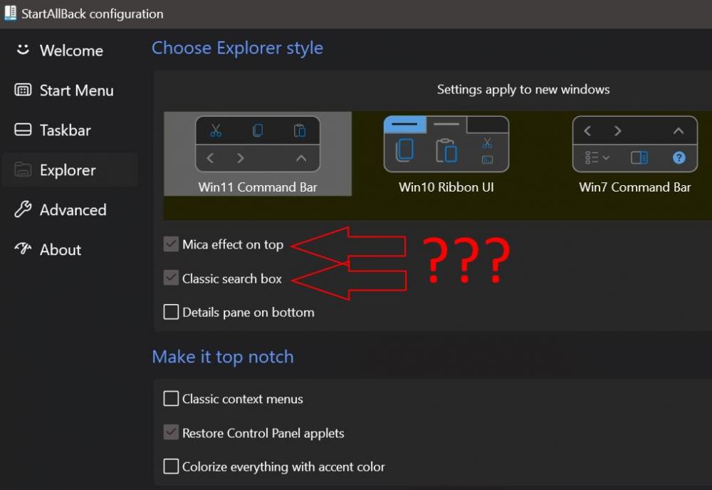Click the Settings apply to new windows text
The image size is (712, 490).
[523, 90]
